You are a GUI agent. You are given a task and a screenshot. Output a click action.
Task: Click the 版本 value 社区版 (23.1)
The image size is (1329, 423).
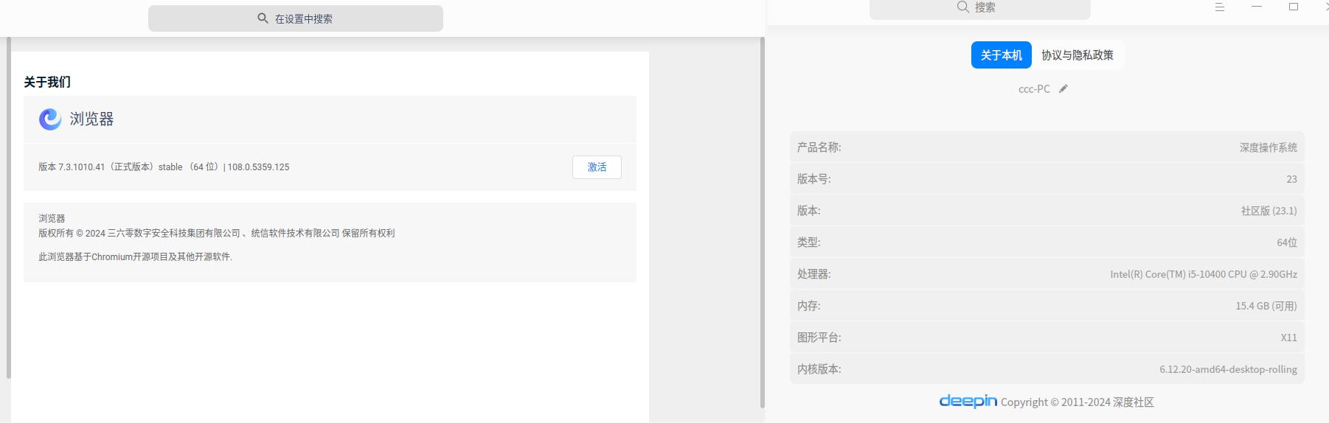pyautogui.click(x=1269, y=211)
